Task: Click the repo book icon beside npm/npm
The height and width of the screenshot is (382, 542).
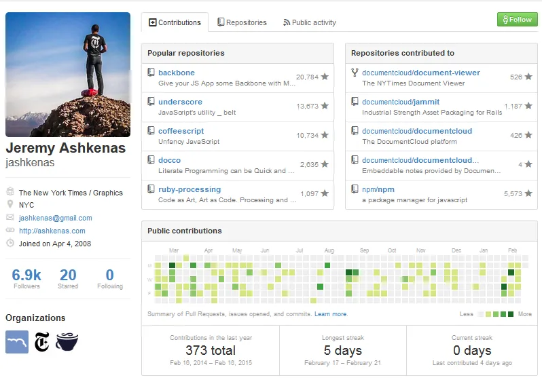Action: pos(355,189)
